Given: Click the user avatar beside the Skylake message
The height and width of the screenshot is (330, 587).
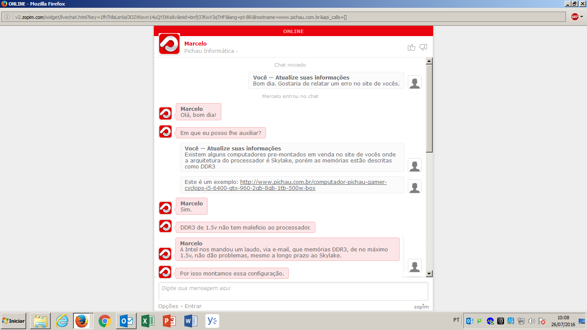Looking at the screenshot, I should point(415,165).
